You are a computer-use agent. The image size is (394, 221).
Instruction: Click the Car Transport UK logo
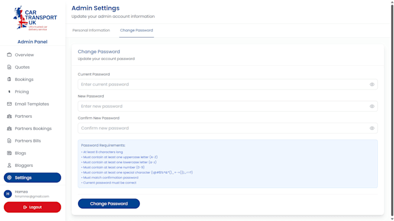tap(35, 18)
